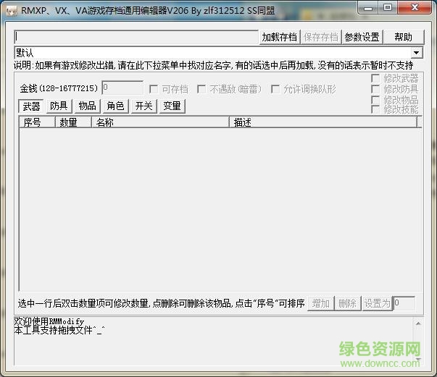Click the 加载存档 button to load a save
This screenshot has width=437, height=377.
[279, 37]
